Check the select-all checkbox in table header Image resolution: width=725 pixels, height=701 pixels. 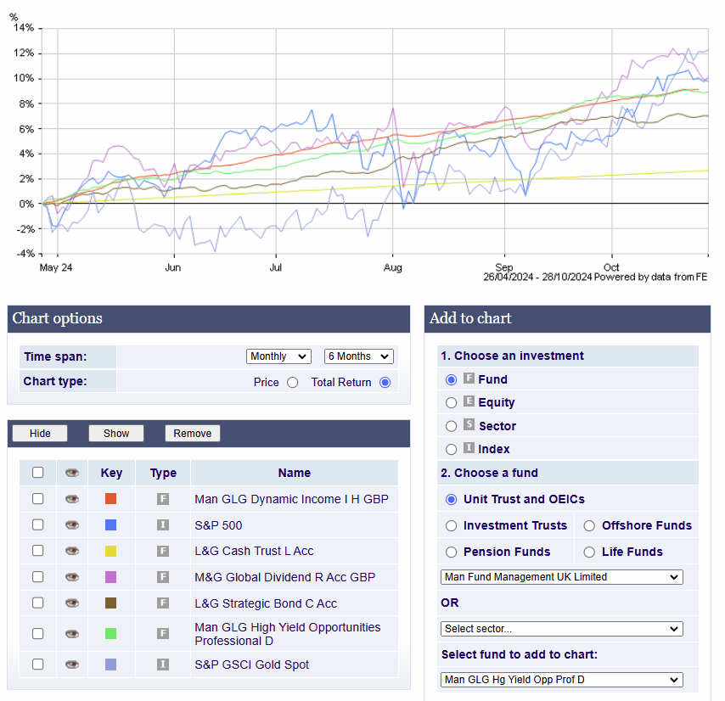[38, 473]
